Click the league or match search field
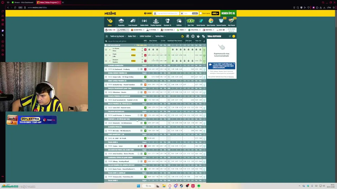The height and width of the screenshot is (189, 337). (124, 41)
